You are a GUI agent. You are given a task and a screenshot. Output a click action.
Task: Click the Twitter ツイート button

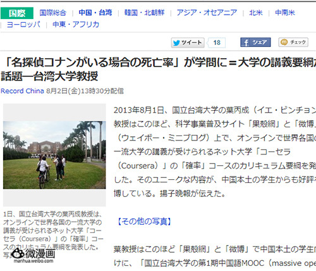coord(188,42)
